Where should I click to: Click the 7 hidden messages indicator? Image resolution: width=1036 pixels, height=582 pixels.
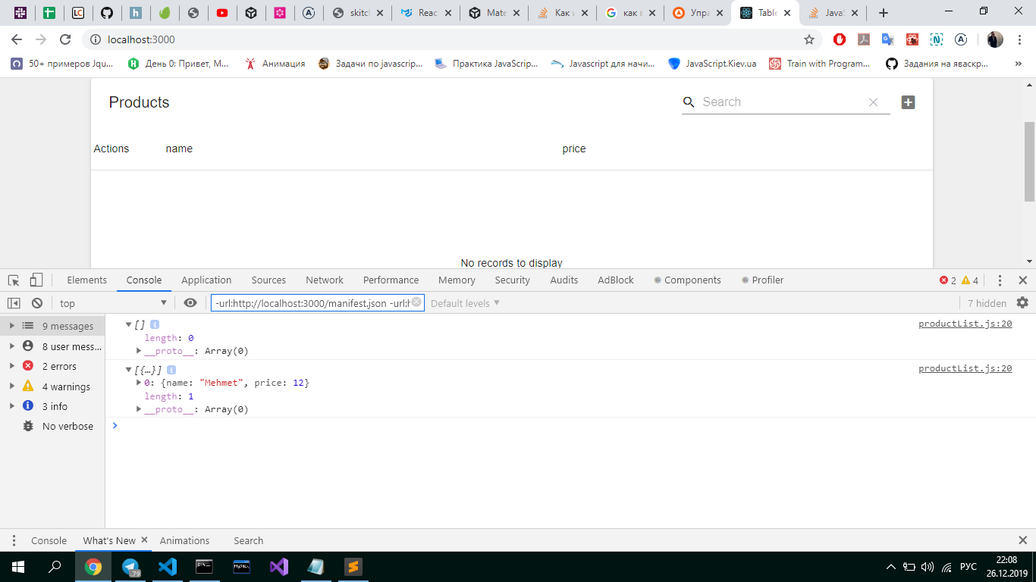pos(987,303)
